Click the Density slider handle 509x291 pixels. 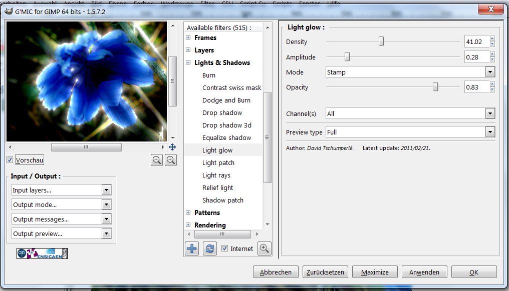tap(381, 41)
